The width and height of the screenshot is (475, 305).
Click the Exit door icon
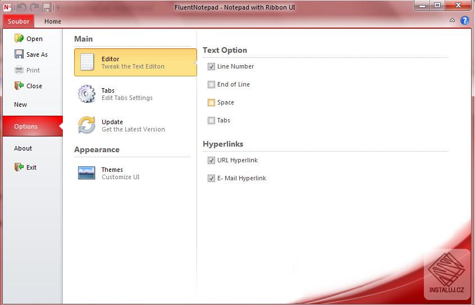19,167
